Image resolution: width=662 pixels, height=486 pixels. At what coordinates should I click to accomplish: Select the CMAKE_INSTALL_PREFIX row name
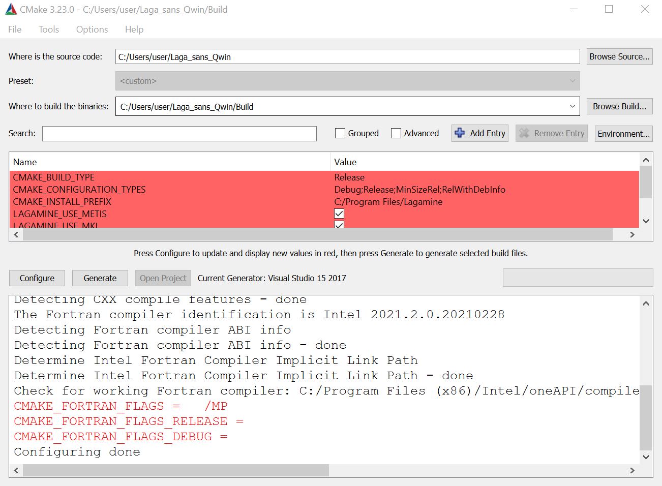[x=62, y=201]
